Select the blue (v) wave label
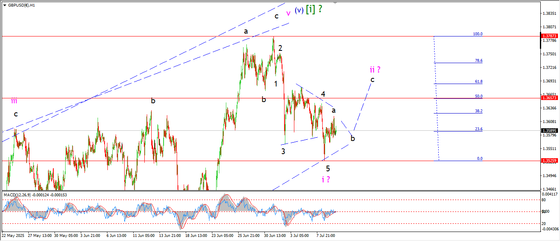The image size is (560, 241). (299, 11)
